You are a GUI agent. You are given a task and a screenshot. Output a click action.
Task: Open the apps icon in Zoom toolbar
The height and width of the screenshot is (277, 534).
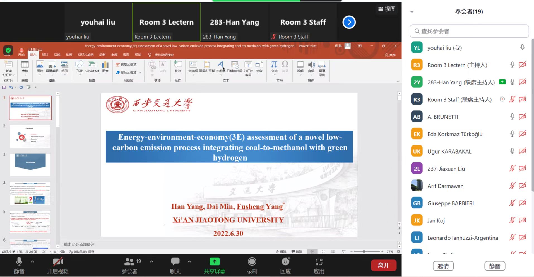point(319,262)
